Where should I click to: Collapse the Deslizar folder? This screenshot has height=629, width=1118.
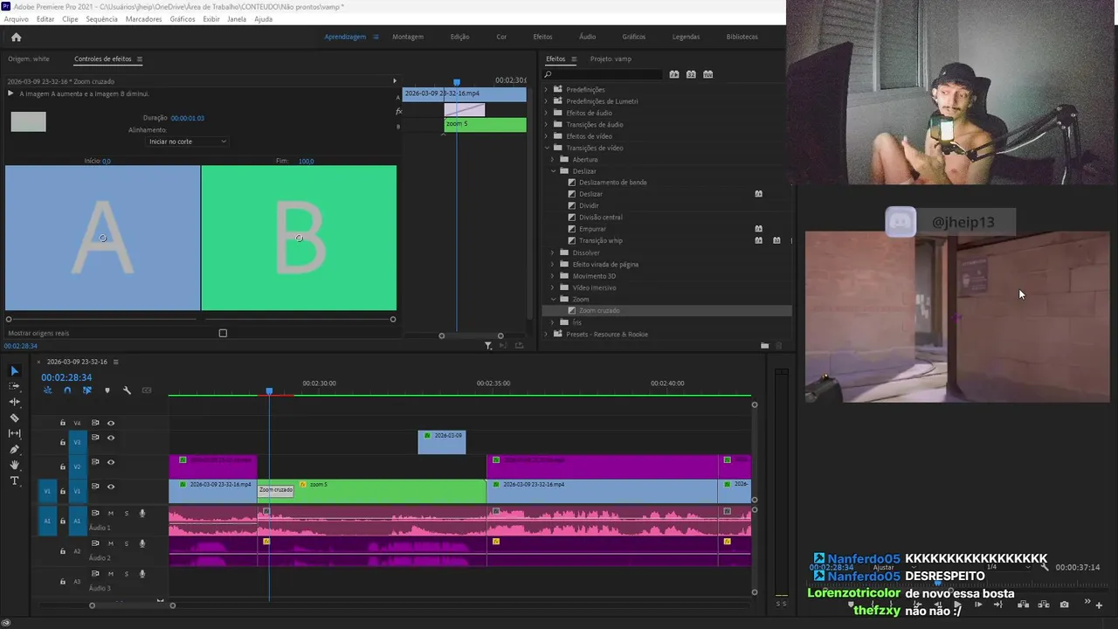coord(553,171)
